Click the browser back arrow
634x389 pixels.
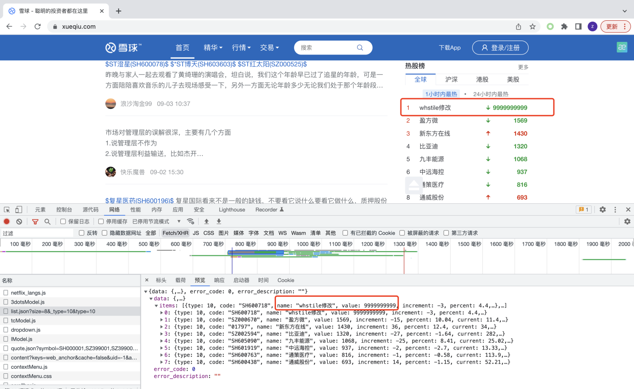[x=9, y=26]
